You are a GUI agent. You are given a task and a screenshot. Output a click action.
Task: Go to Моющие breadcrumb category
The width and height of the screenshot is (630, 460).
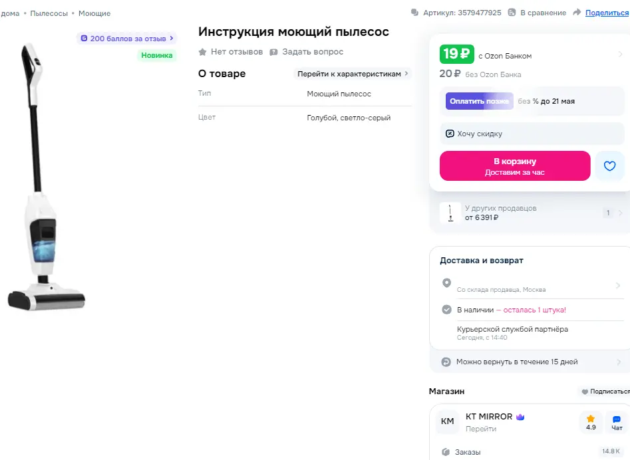[x=94, y=13]
